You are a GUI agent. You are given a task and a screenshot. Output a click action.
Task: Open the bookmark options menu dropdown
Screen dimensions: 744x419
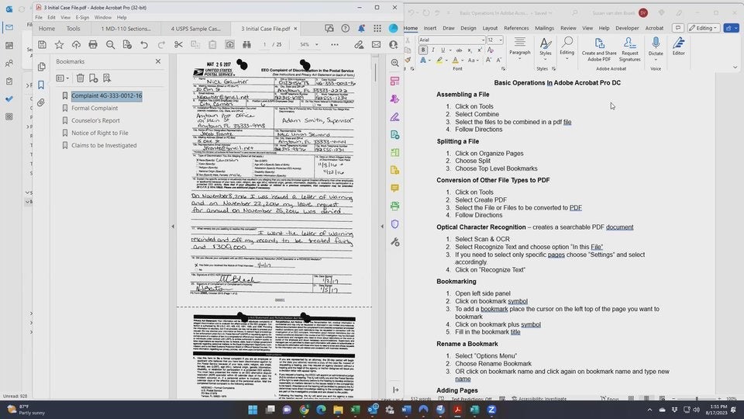pos(63,78)
